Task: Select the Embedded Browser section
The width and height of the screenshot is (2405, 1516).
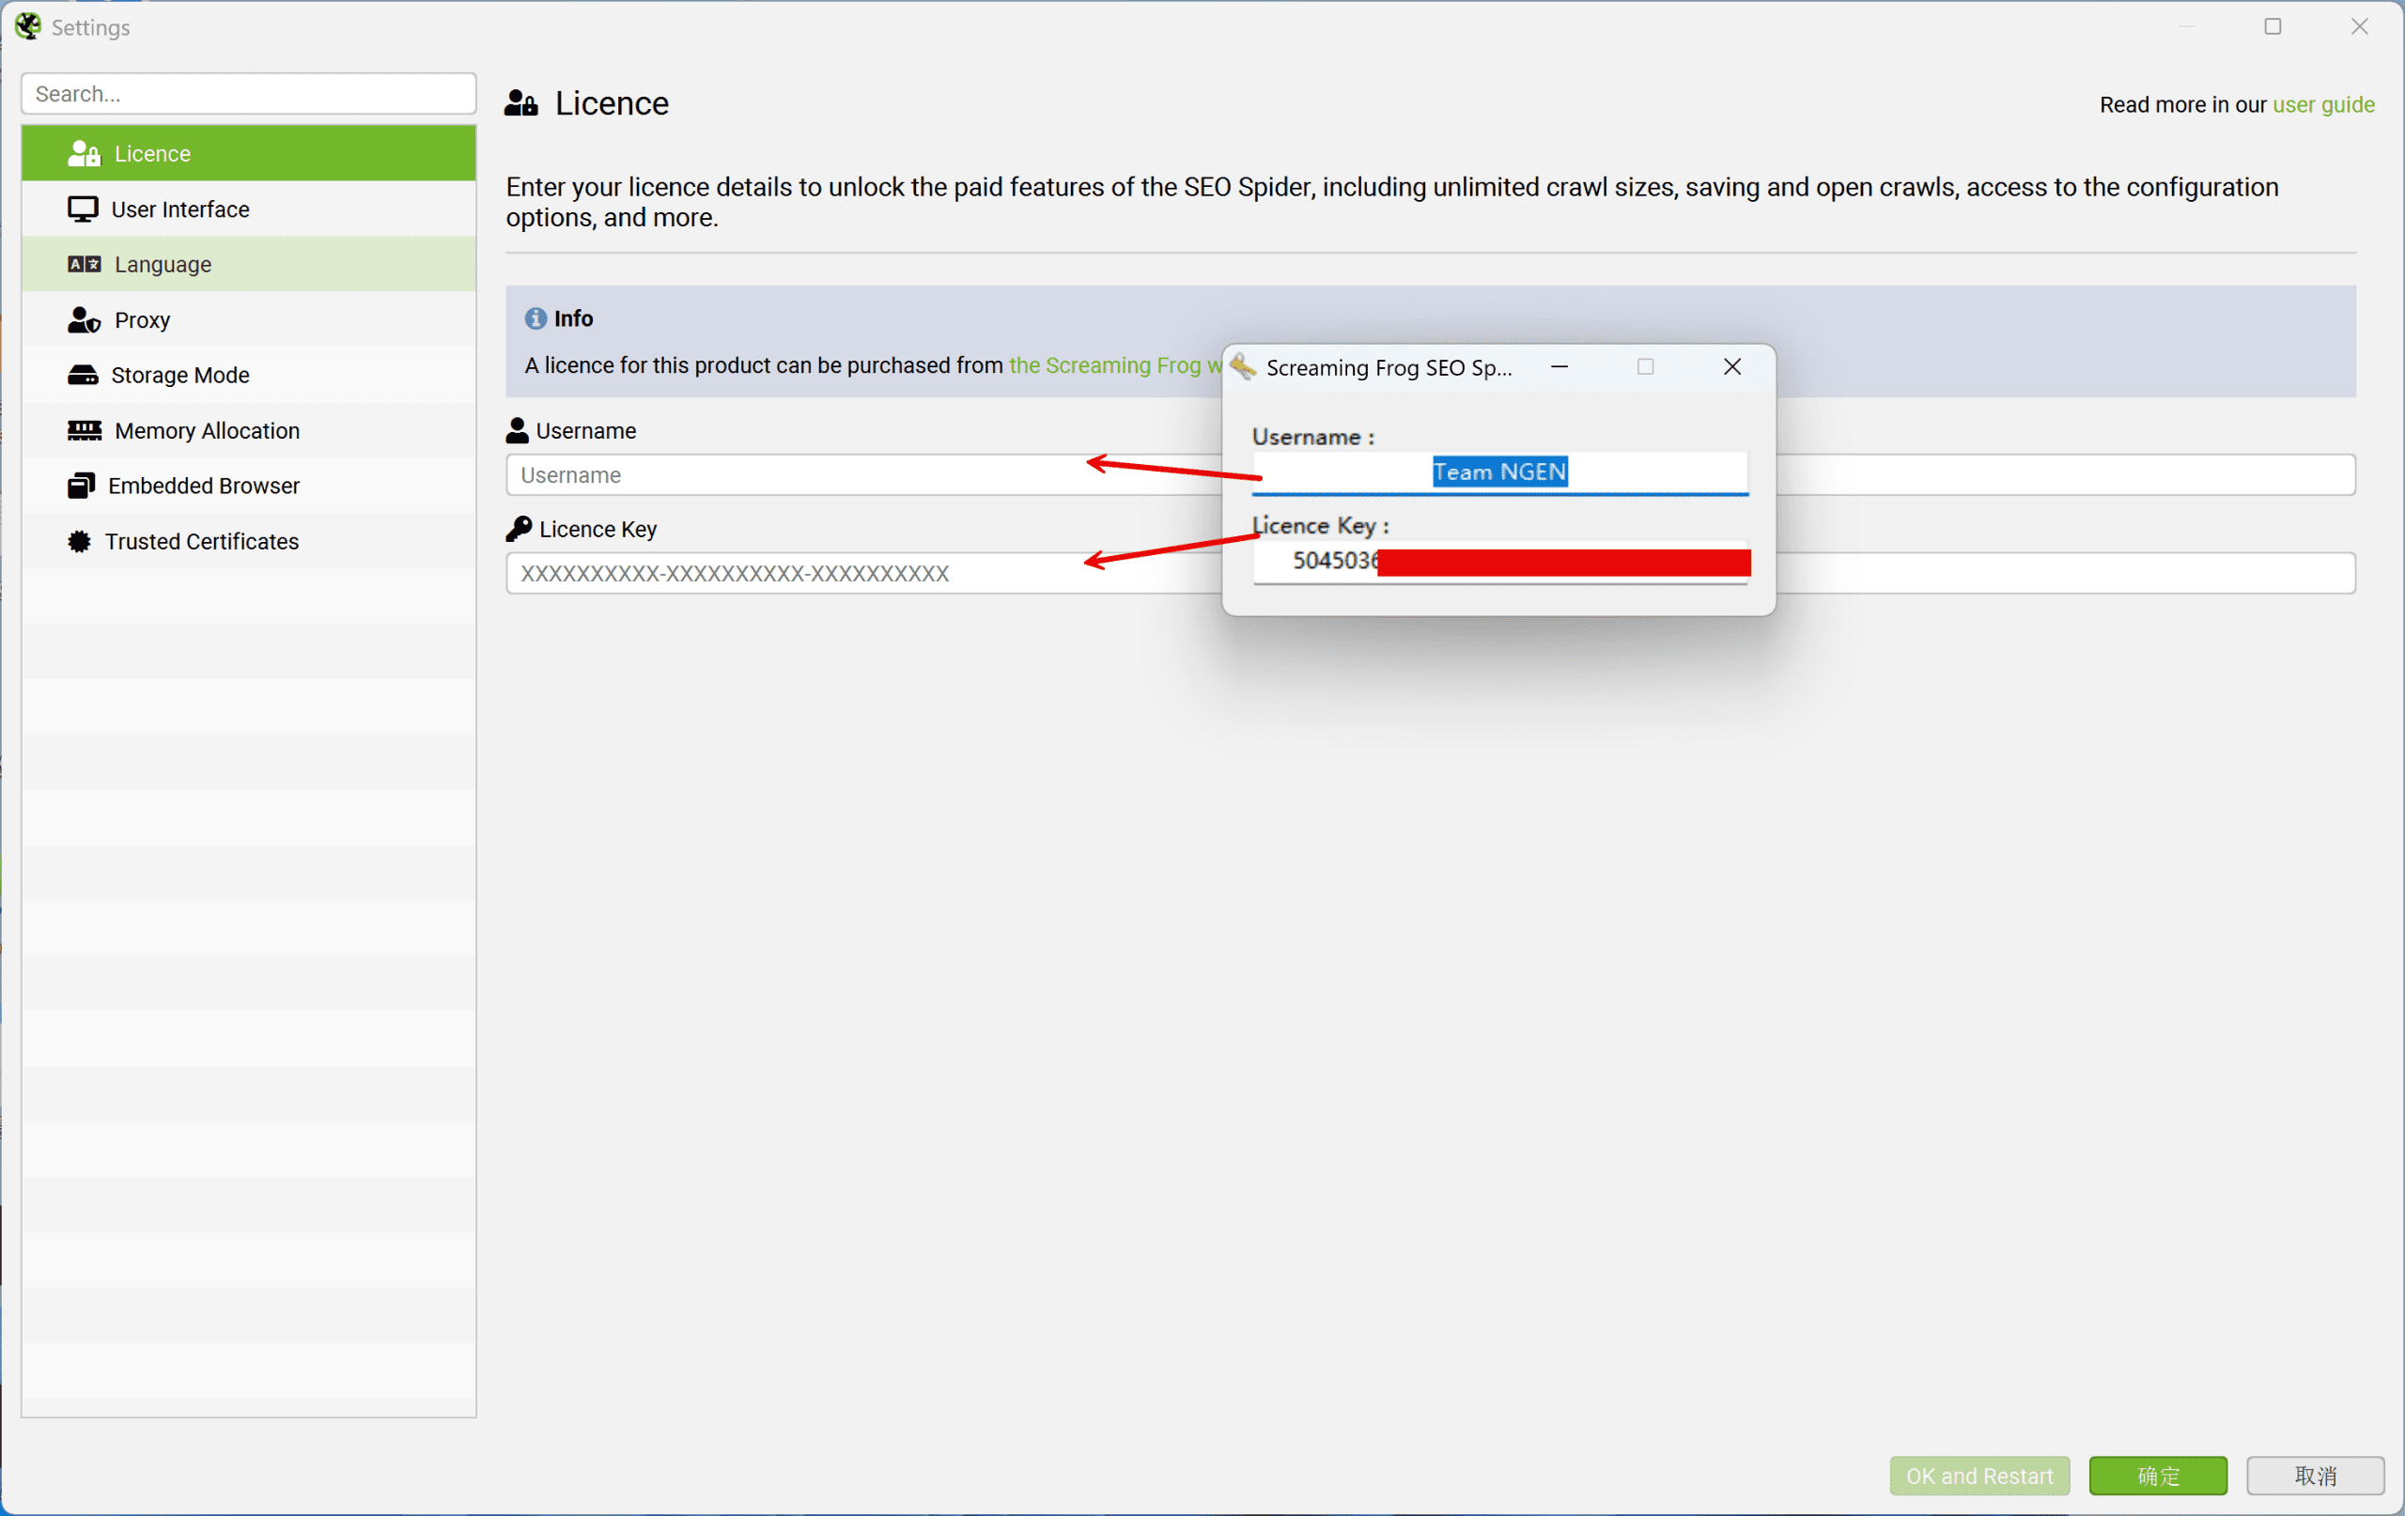Action: pyautogui.click(x=204, y=486)
